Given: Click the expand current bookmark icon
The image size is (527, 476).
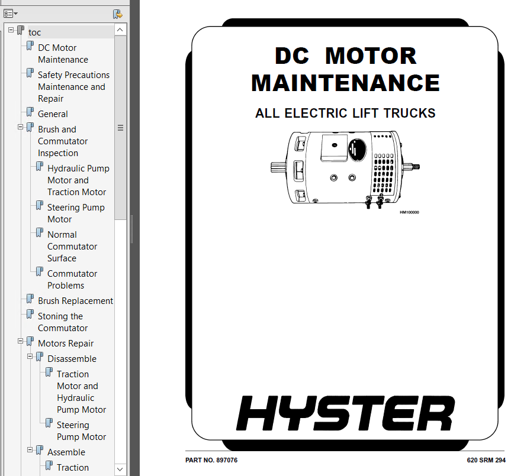Looking at the screenshot, I should click(118, 14).
